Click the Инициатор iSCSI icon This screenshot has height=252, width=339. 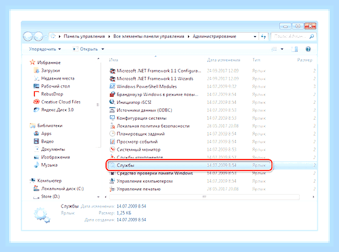coord(112,102)
